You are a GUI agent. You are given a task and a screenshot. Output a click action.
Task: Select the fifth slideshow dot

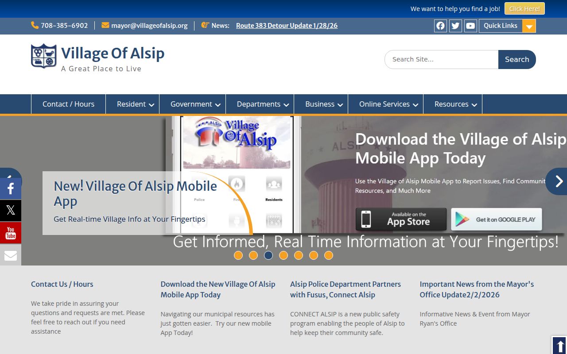point(299,255)
